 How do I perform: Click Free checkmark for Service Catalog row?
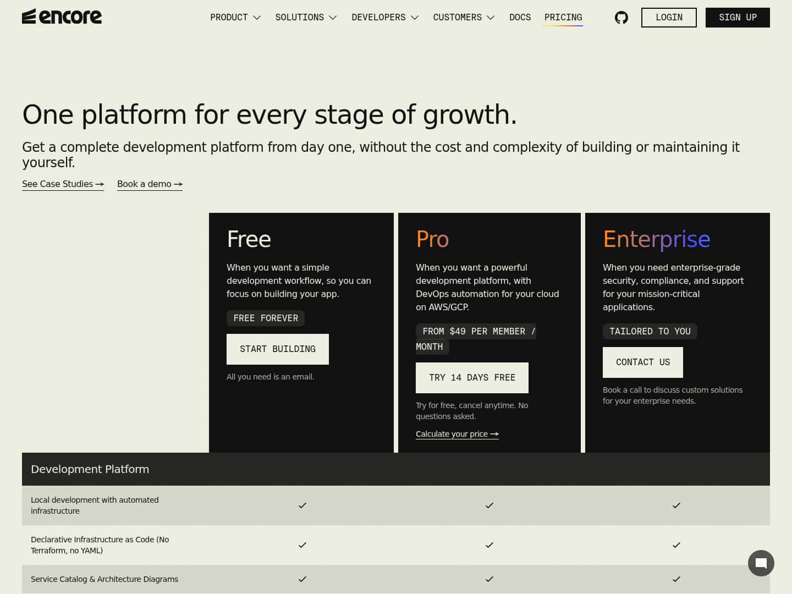[x=302, y=579]
